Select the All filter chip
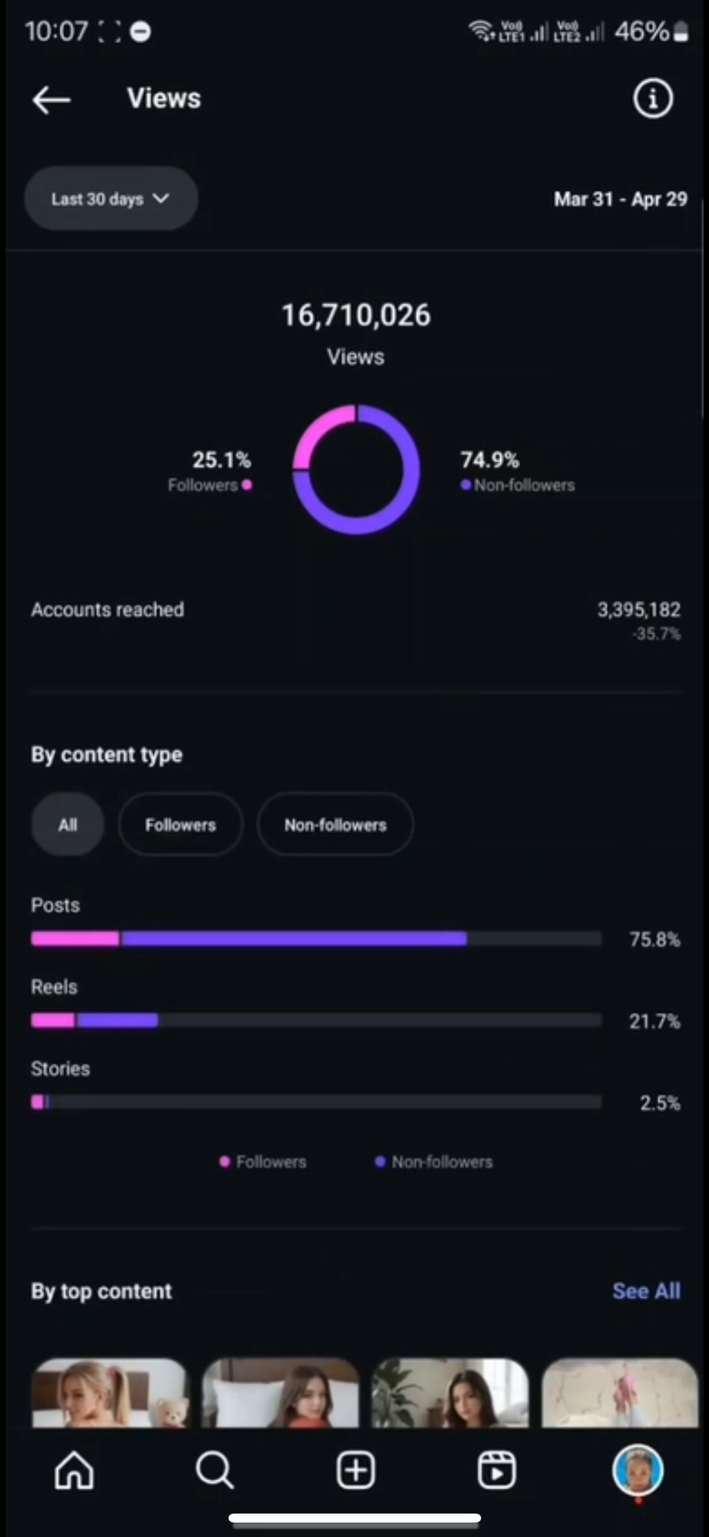This screenshot has height=1537, width=709. coord(67,824)
